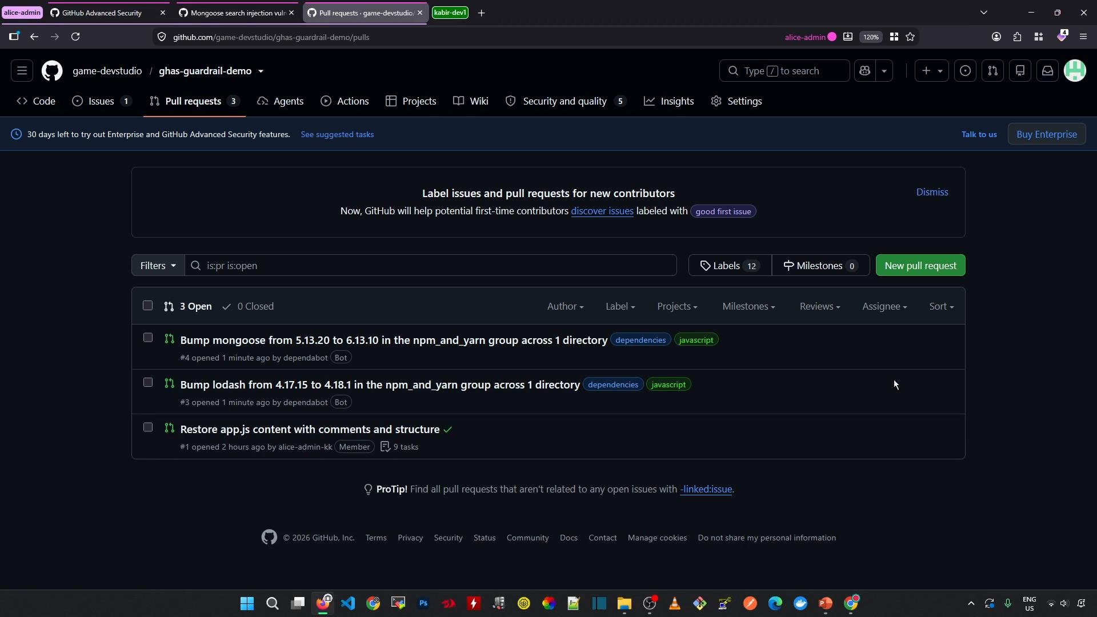Open the GitHub global navigation hamburger menu
This screenshot has width=1097, height=617.
click(x=22, y=71)
